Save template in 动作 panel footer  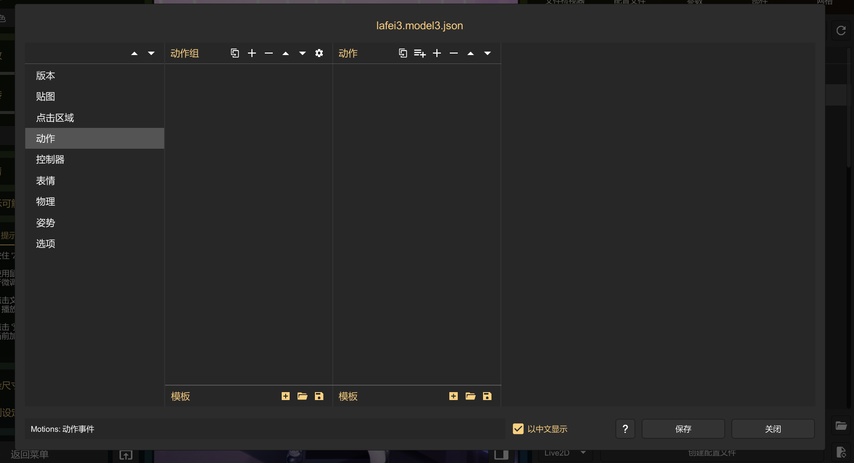[x=487, y=396]
